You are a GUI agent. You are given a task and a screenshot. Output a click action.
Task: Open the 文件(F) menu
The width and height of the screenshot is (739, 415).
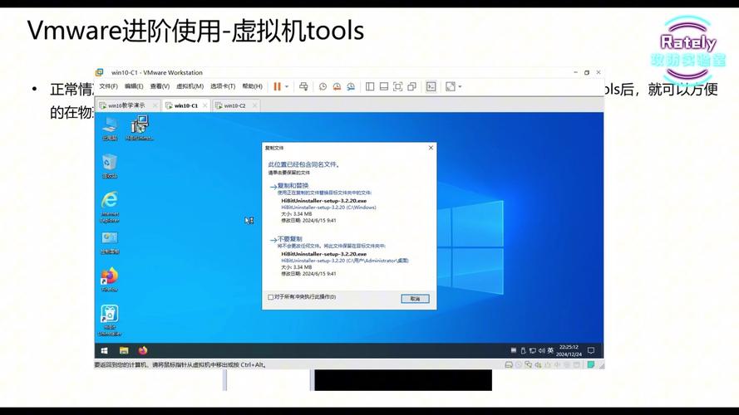coord(108,86)
